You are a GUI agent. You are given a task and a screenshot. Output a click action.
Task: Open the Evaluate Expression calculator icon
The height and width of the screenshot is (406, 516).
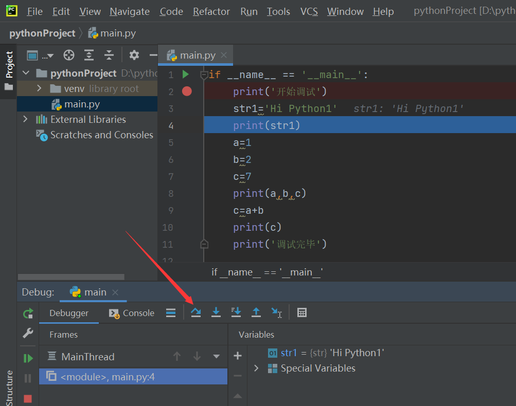click(x=302, y=312)
